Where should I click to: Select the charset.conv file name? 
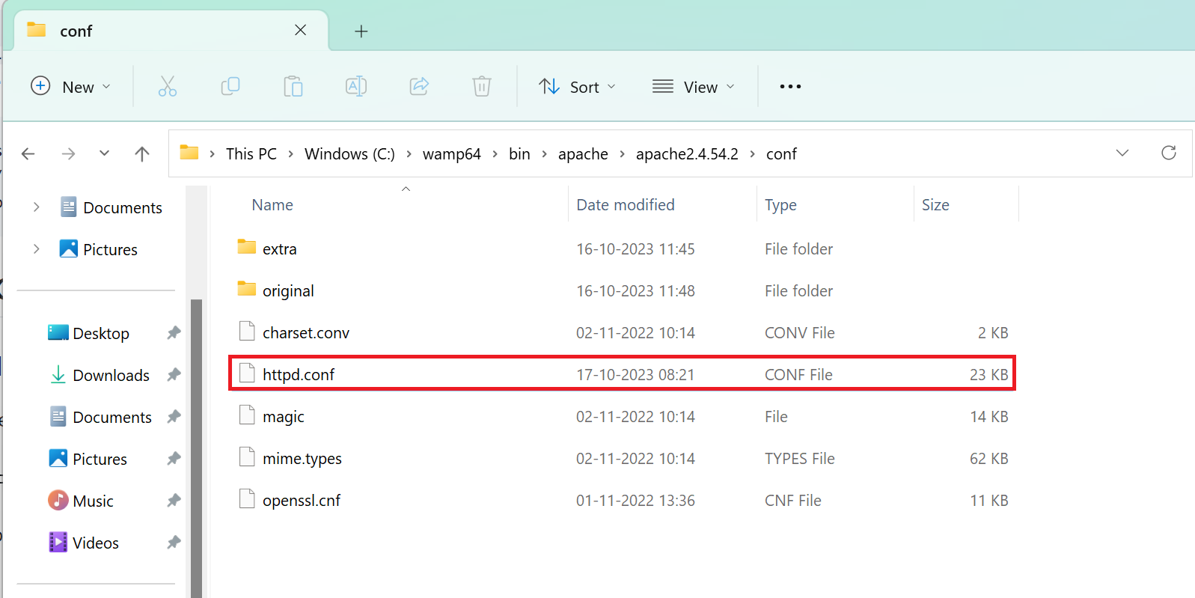[x=306, y=332]
